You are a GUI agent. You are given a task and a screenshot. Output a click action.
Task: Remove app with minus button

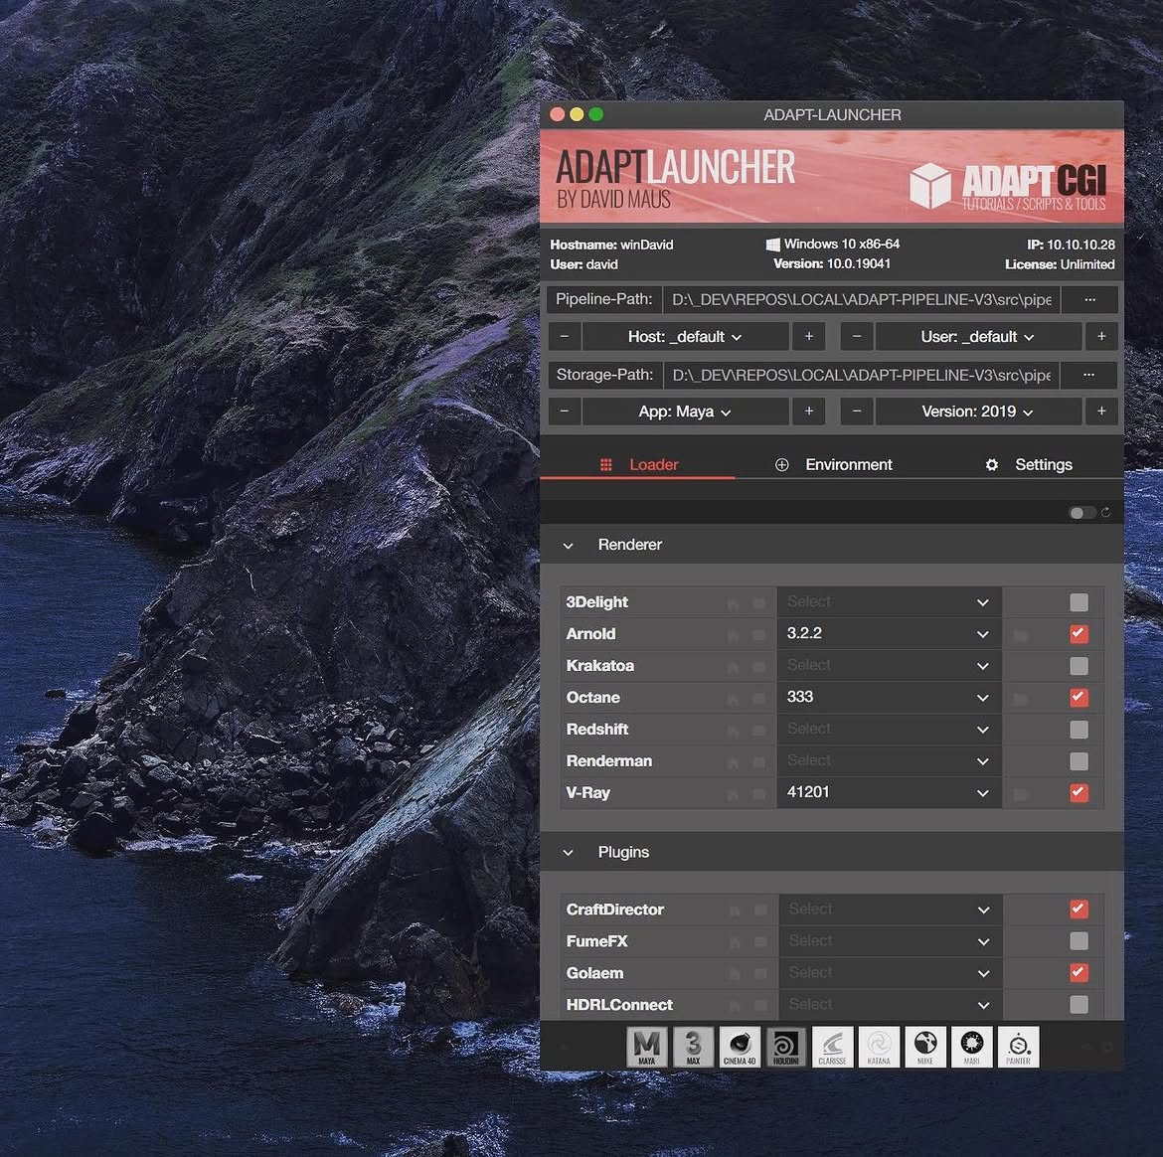(x=565, y=412)
